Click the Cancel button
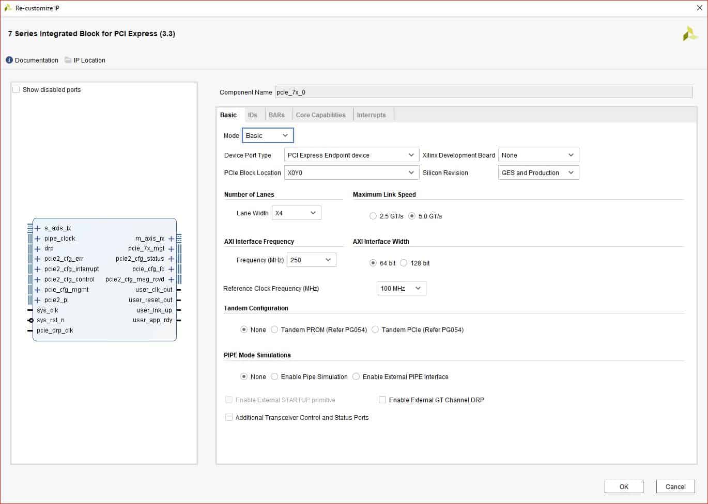Image resolution: width=708 pixels, height=504 pixels. 675,486
